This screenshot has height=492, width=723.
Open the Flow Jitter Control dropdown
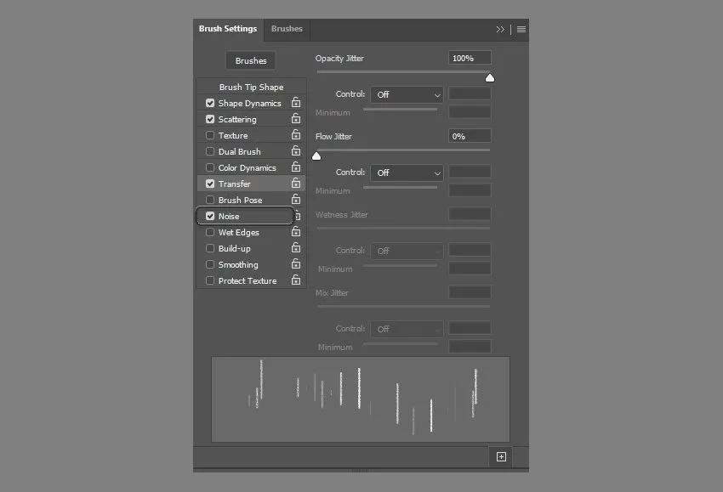pos(407,172)
